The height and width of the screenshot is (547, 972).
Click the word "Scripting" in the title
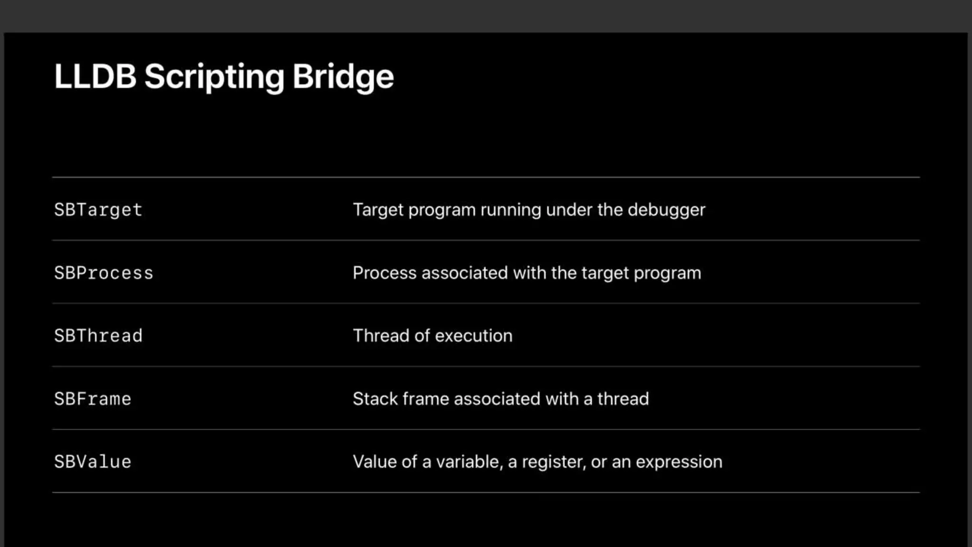click(214, 76)
